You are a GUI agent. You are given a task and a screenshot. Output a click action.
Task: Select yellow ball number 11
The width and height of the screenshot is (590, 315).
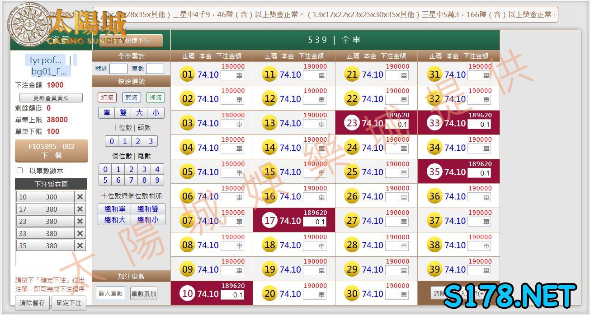(269, 74)
